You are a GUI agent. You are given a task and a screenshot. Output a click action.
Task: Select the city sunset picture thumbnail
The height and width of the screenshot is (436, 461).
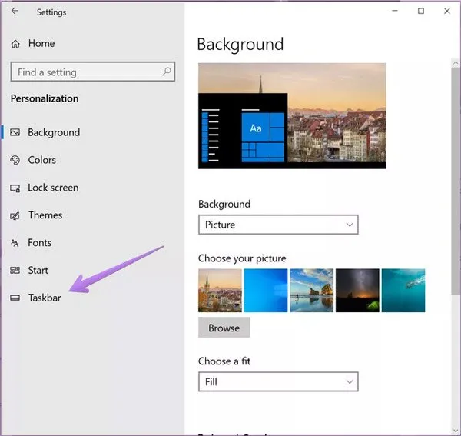(x=220, y=290)
